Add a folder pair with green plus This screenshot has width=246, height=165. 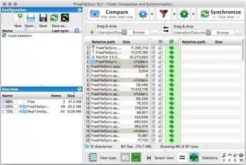point(92,32)
